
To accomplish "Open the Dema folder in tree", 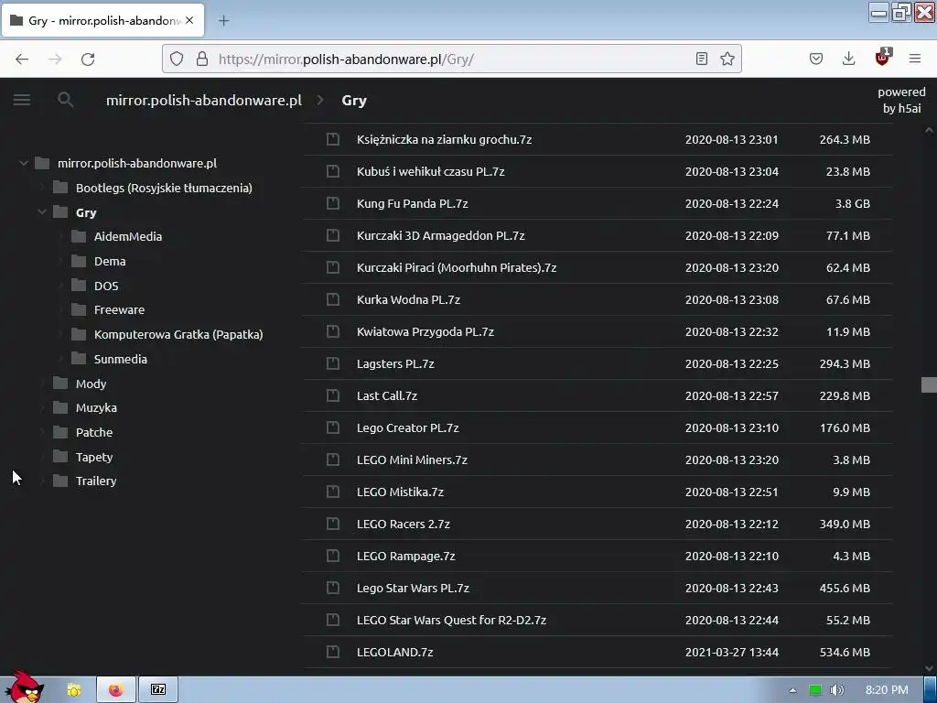I will (x=110, y=261).
